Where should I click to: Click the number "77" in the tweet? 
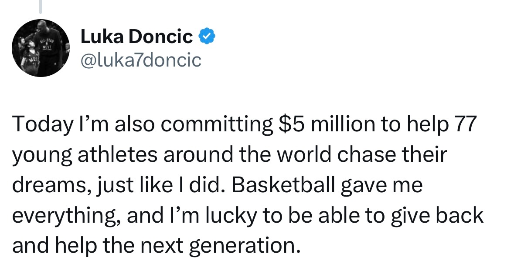pyautogui.click(x=464, y=124)
